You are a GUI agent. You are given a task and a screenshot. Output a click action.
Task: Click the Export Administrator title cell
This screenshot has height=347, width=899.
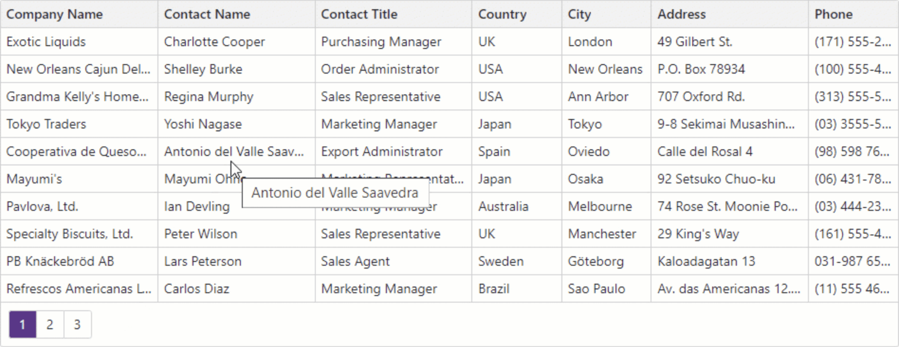point(382,151)
